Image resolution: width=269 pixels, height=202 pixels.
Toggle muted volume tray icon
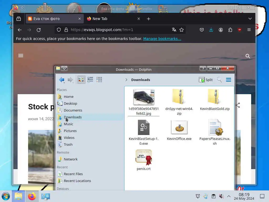click(x=221, y=196)
